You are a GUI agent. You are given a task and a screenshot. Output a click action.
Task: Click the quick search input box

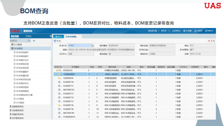coord(19,41)
